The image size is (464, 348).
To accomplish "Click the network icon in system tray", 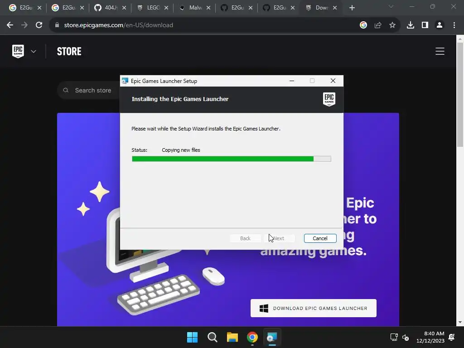I will 394,337.
